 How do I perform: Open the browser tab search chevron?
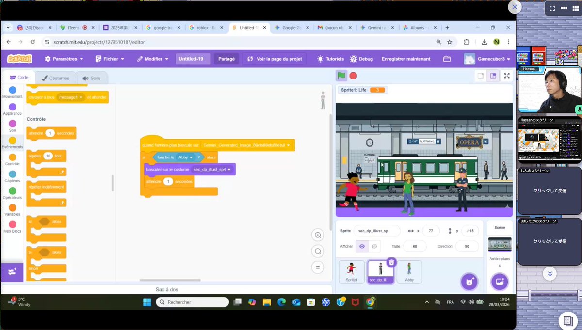click(8, 28)
